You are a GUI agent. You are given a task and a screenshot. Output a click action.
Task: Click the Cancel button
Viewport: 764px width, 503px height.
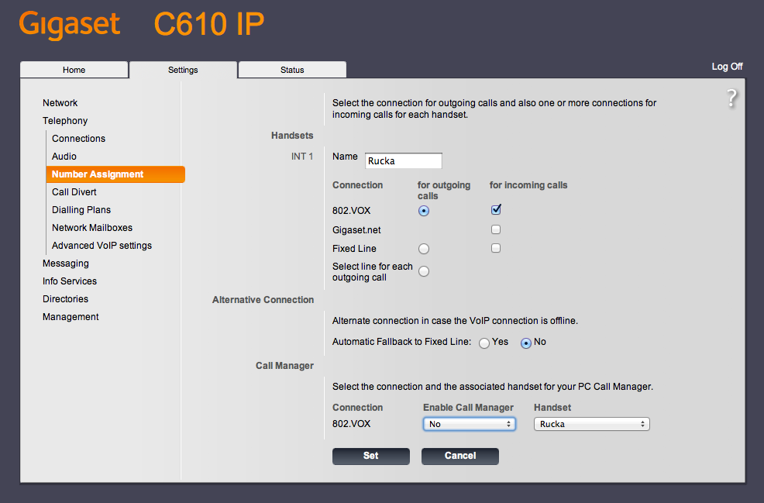(x=460, y=456)
